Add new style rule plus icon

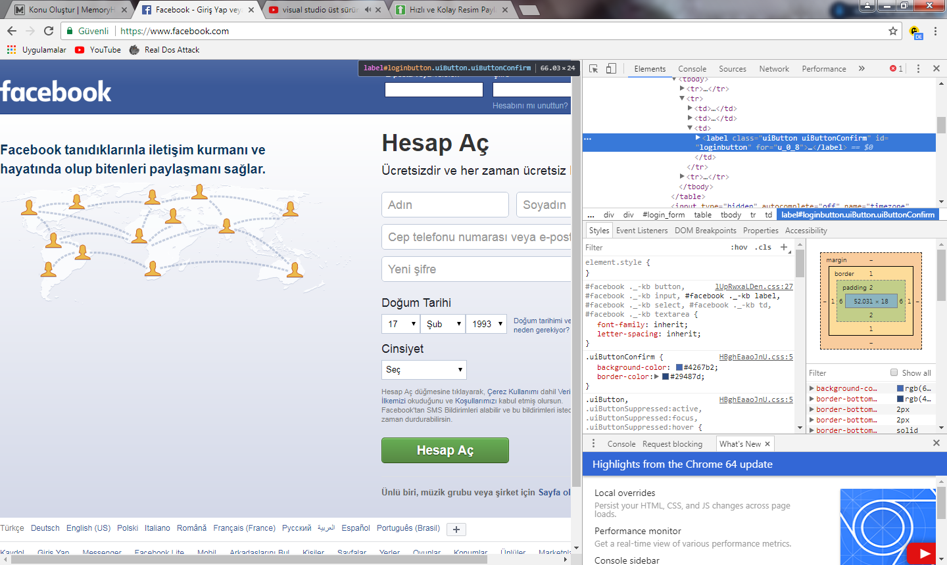pyautogui.click(x=784, y=247)
